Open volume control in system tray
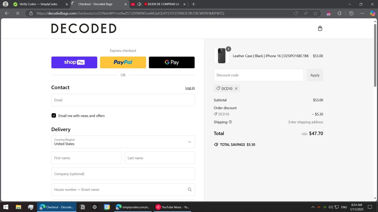 click(331, 207)
